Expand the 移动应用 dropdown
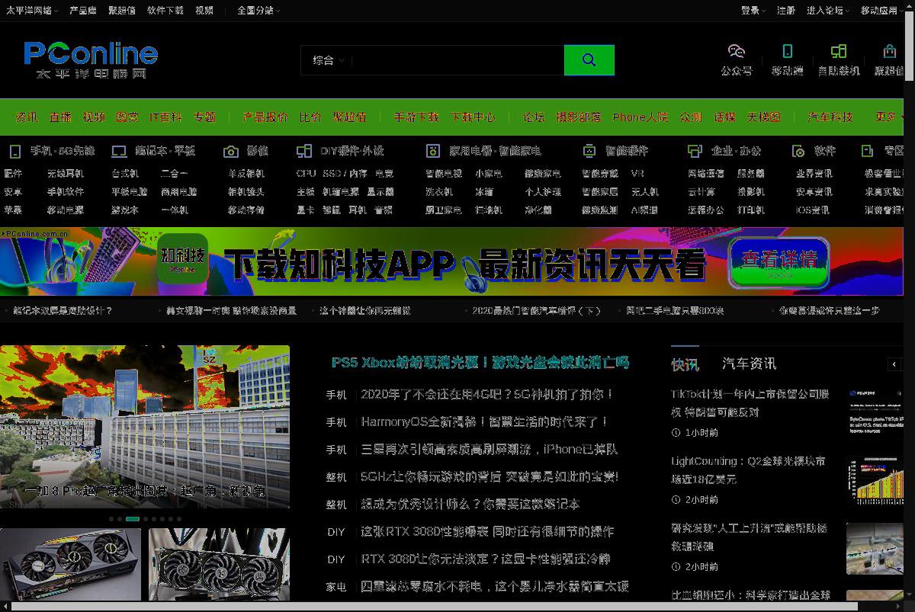 (882, 11)
